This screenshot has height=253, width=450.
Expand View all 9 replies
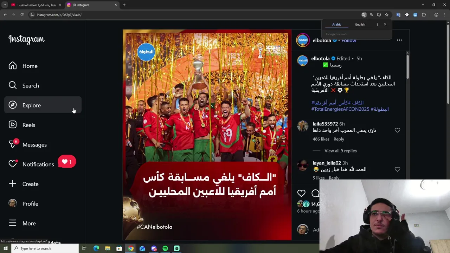[340, 151]
